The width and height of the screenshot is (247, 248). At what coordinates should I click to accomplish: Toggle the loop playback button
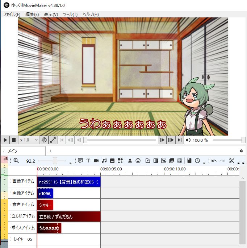[44, 140]
